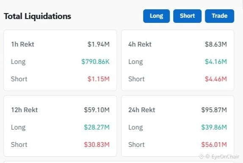Click the $4.16M long value
The image size is (243, 163).
tap(216, 62)
